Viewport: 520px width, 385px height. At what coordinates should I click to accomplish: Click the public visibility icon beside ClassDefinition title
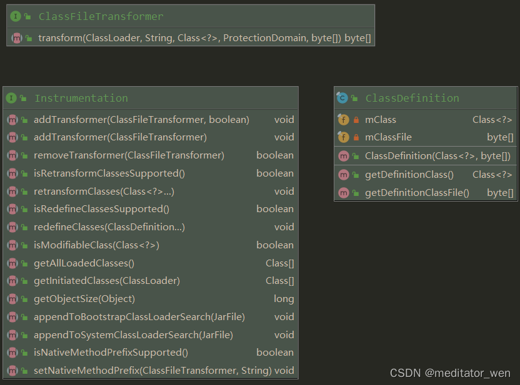(x=354, y=99)
